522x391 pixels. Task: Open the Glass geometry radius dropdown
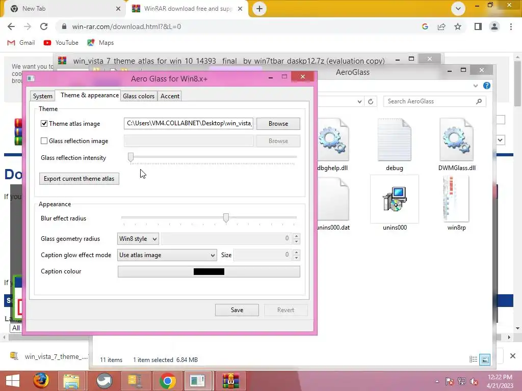tap(138, 238)
